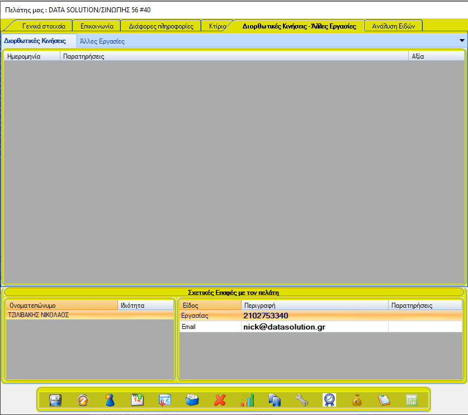468x415 pixels.
Task: Switch to the Γενικά στοιχεία tab
Action: click(44, 26)
